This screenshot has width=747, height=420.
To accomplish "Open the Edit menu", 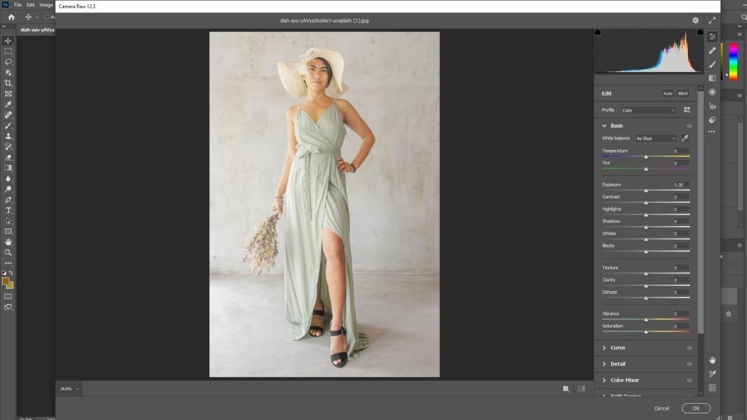I will click(31, 5).
